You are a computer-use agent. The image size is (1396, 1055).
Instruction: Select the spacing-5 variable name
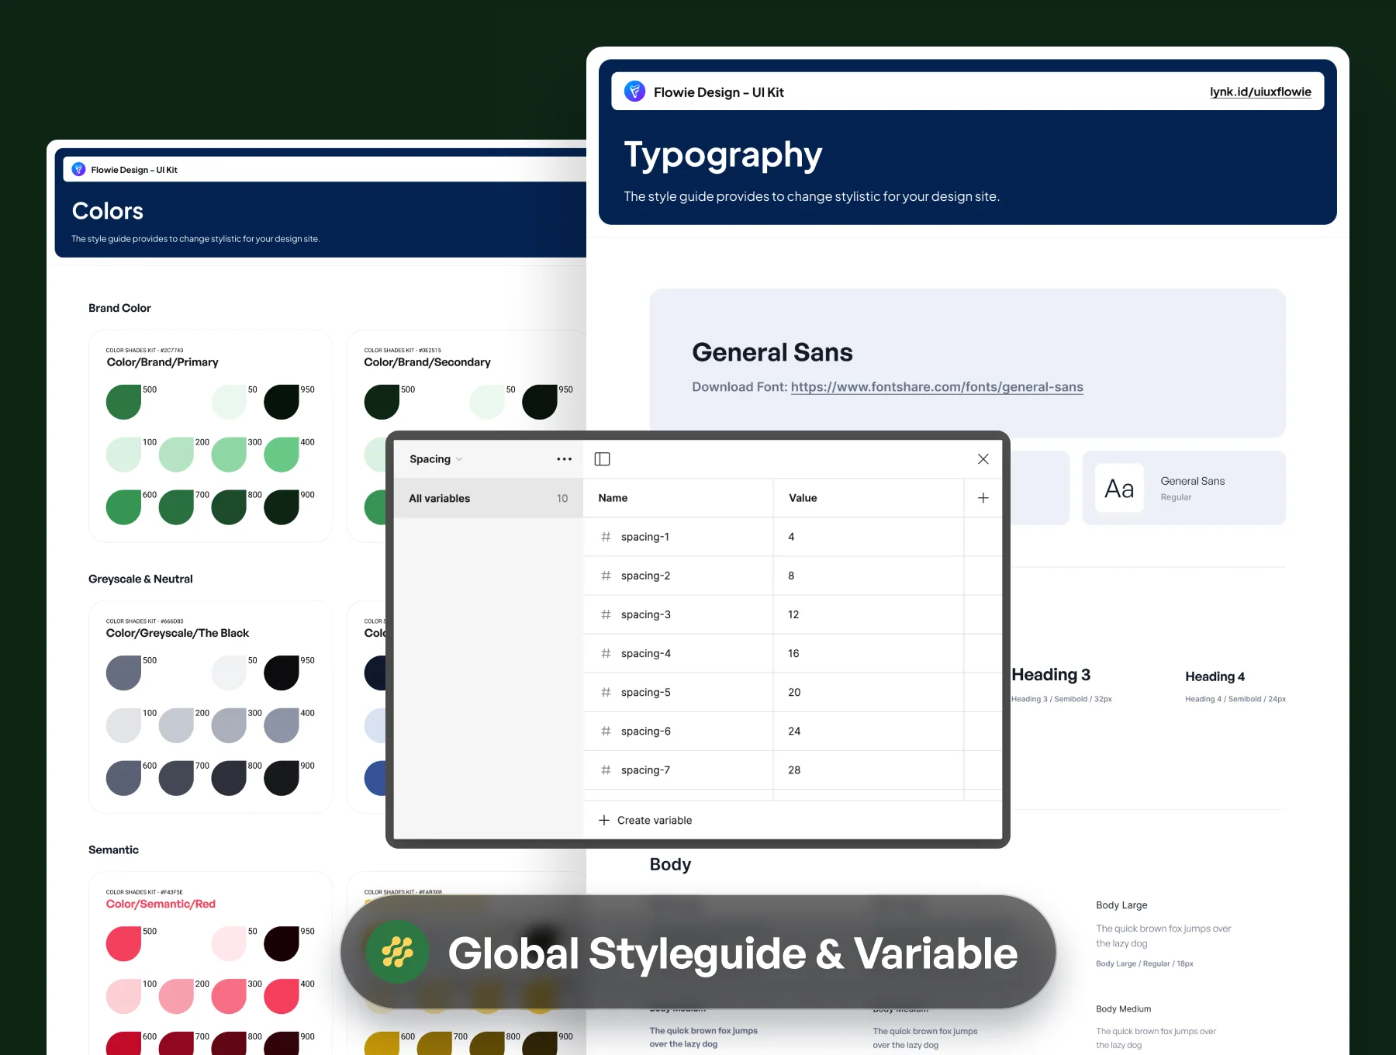click(x=645, y=692)
